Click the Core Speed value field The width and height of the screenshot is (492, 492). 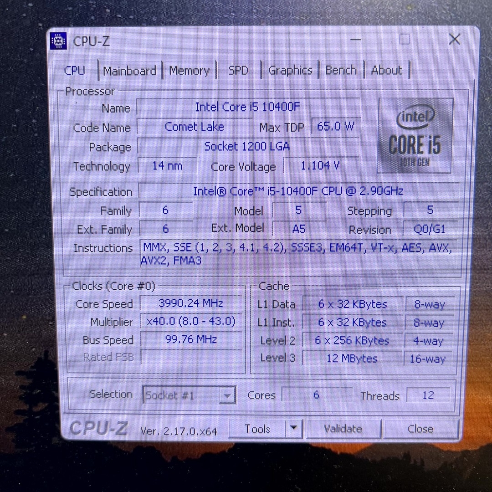point(190,303)
